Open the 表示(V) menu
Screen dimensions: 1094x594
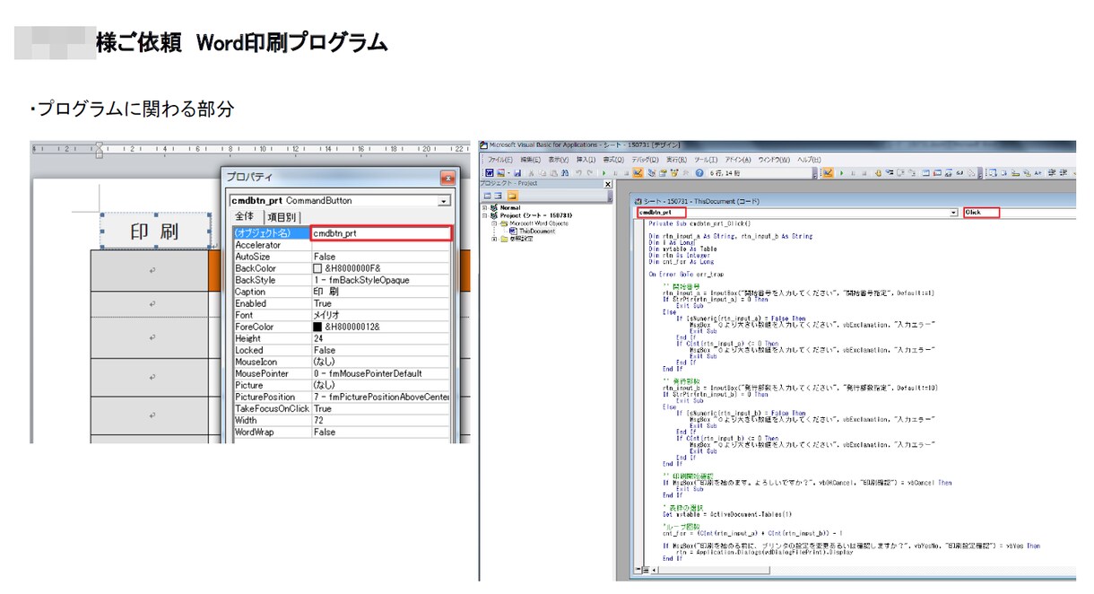(x=559, y=160)
